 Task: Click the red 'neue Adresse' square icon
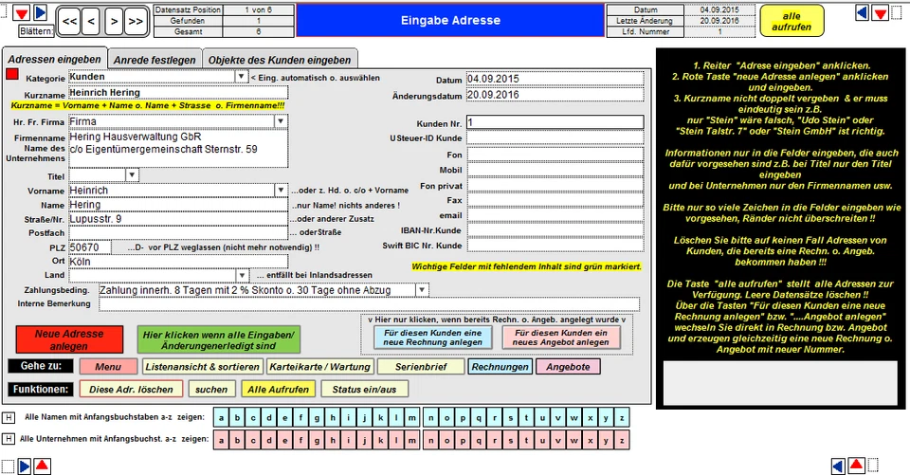click(12, 74)
